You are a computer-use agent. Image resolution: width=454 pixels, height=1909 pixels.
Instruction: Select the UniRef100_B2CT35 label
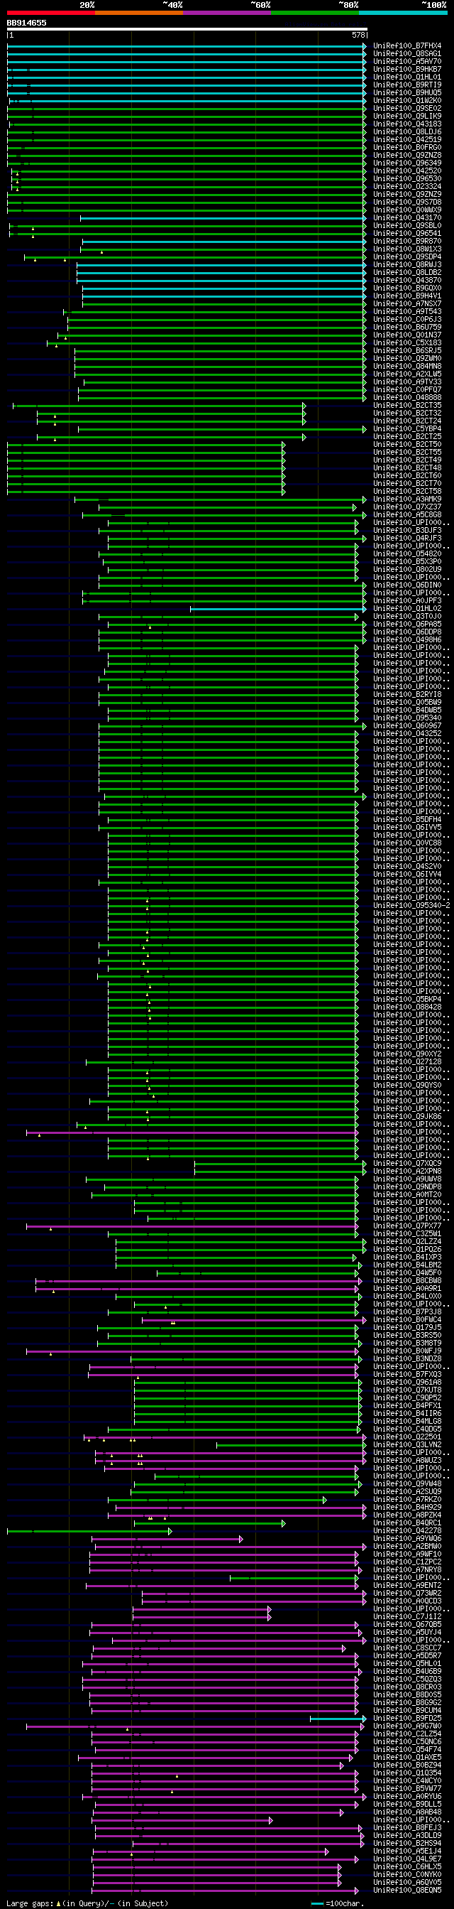[x=407, y=406]
